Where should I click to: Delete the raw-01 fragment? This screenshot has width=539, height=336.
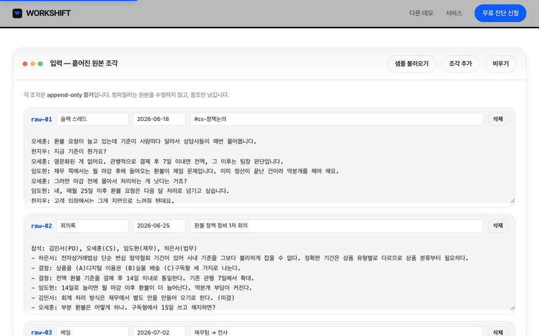click(498, 119)
